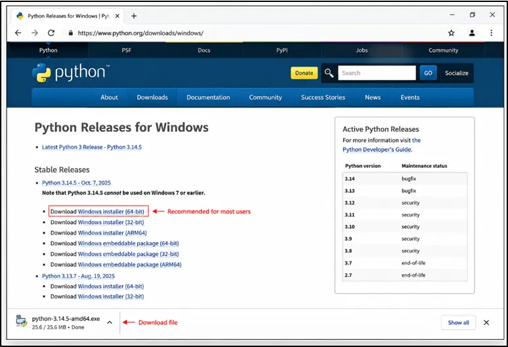Click the python logo

tap(71, 73)
